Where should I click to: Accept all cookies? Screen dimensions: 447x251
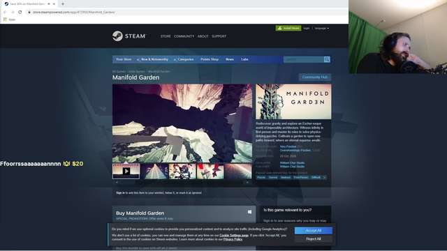point(314,231)
